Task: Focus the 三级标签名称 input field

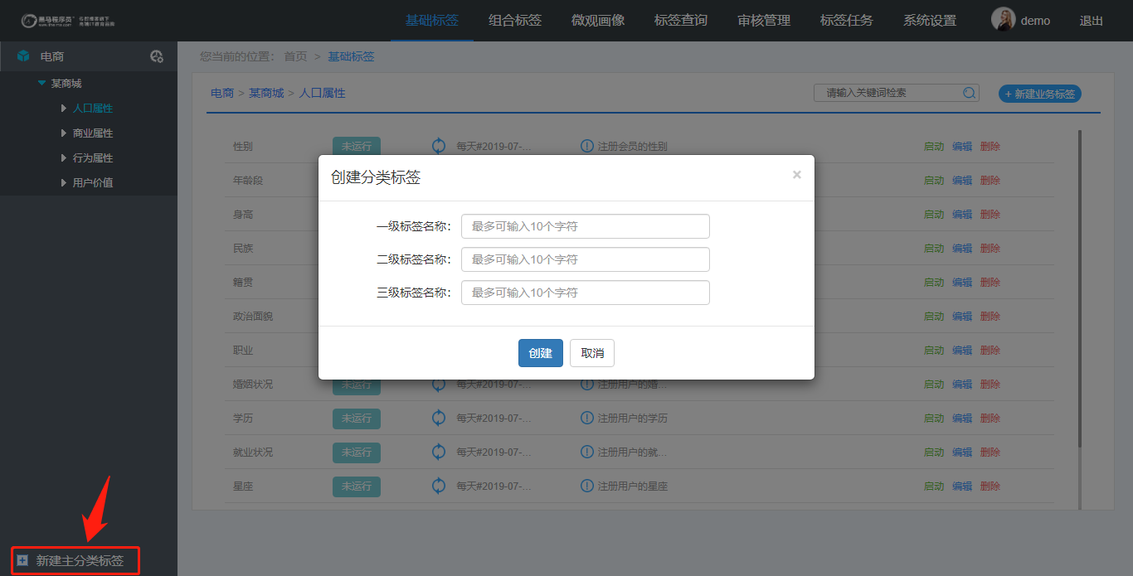Action: (586, 293)
